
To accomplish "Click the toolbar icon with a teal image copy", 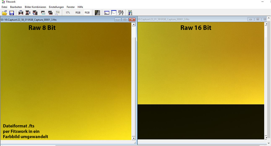I will pyautogui.click(x=43, y=13).
